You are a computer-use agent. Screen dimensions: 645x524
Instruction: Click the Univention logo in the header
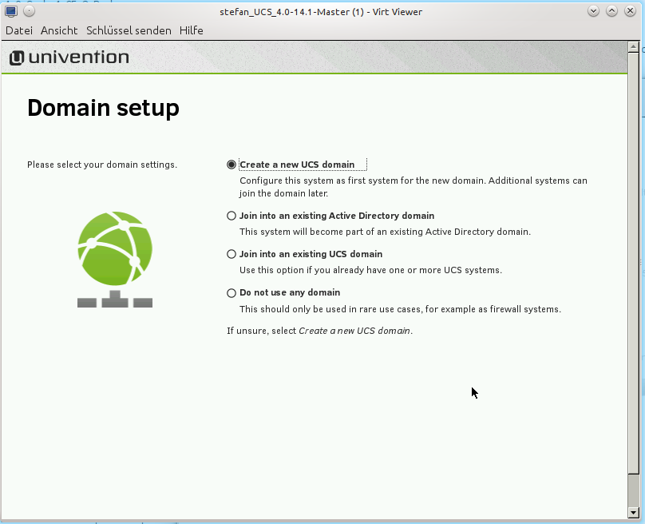point(69,58)
